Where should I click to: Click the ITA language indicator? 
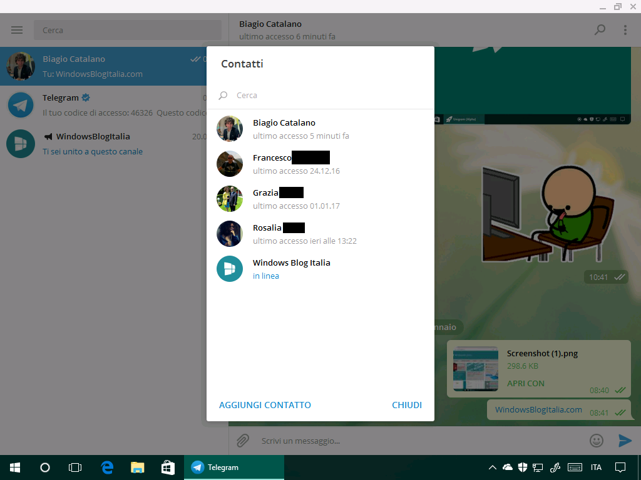point(596,467)
